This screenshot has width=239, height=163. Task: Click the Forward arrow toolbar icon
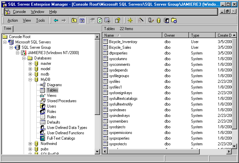tap(64, 20)
